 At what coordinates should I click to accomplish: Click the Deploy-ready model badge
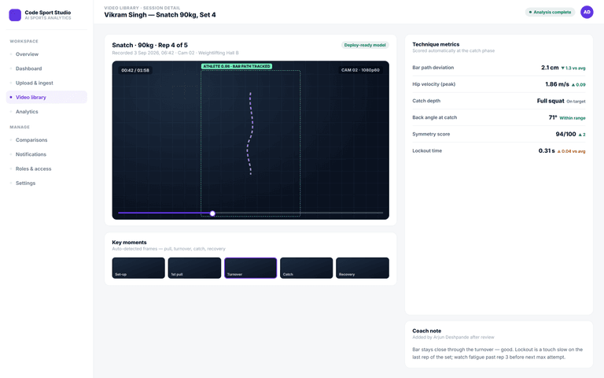(365, 45)
